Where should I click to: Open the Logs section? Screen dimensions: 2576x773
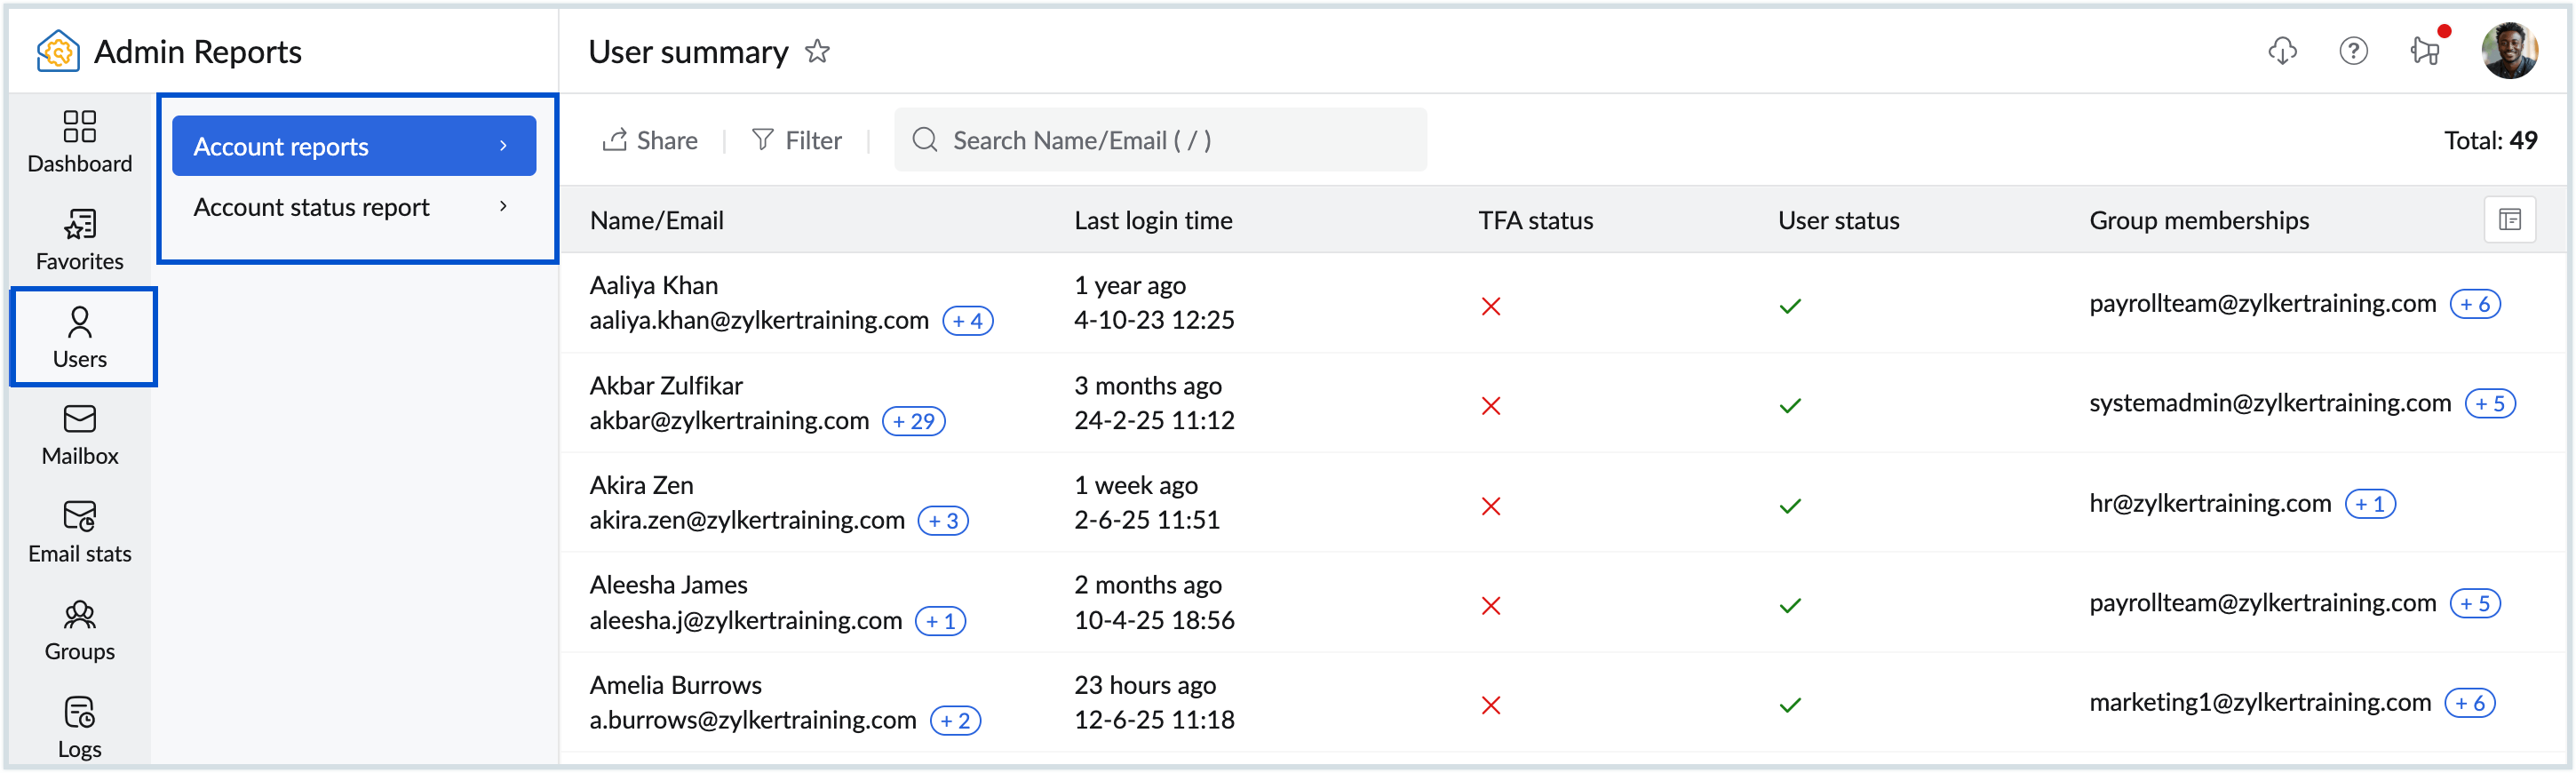(80, 727)
